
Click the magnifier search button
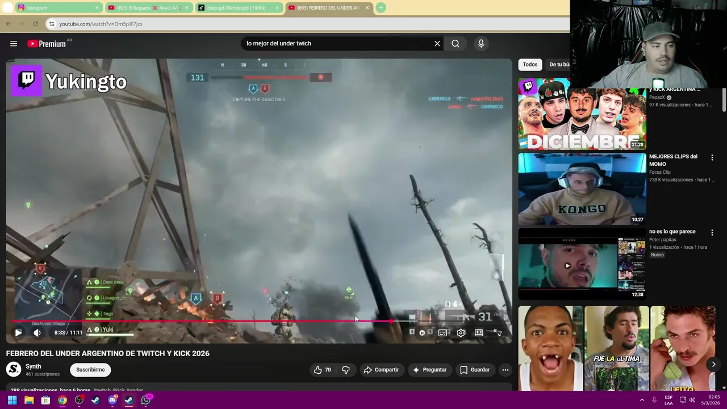point(456,44)
